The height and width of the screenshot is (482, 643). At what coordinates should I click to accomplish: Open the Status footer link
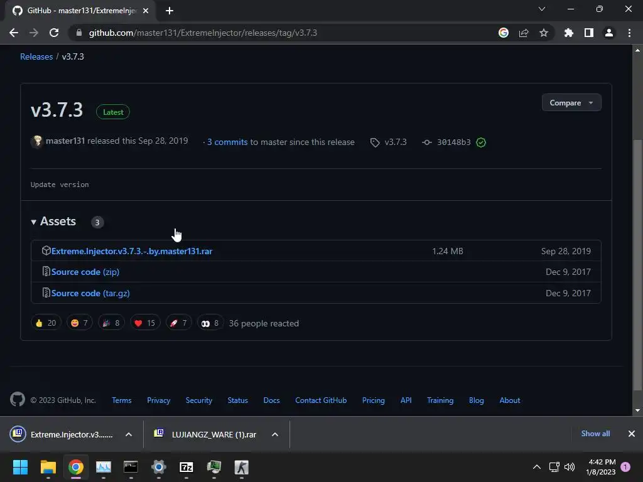pos(238,400)
